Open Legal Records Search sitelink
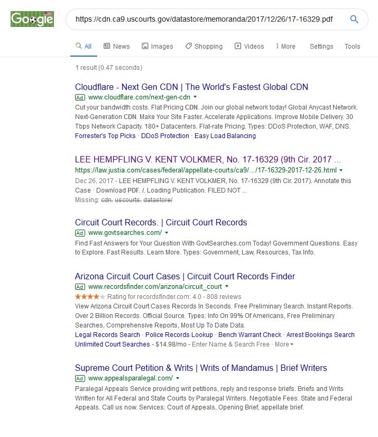 click(107, 335)
